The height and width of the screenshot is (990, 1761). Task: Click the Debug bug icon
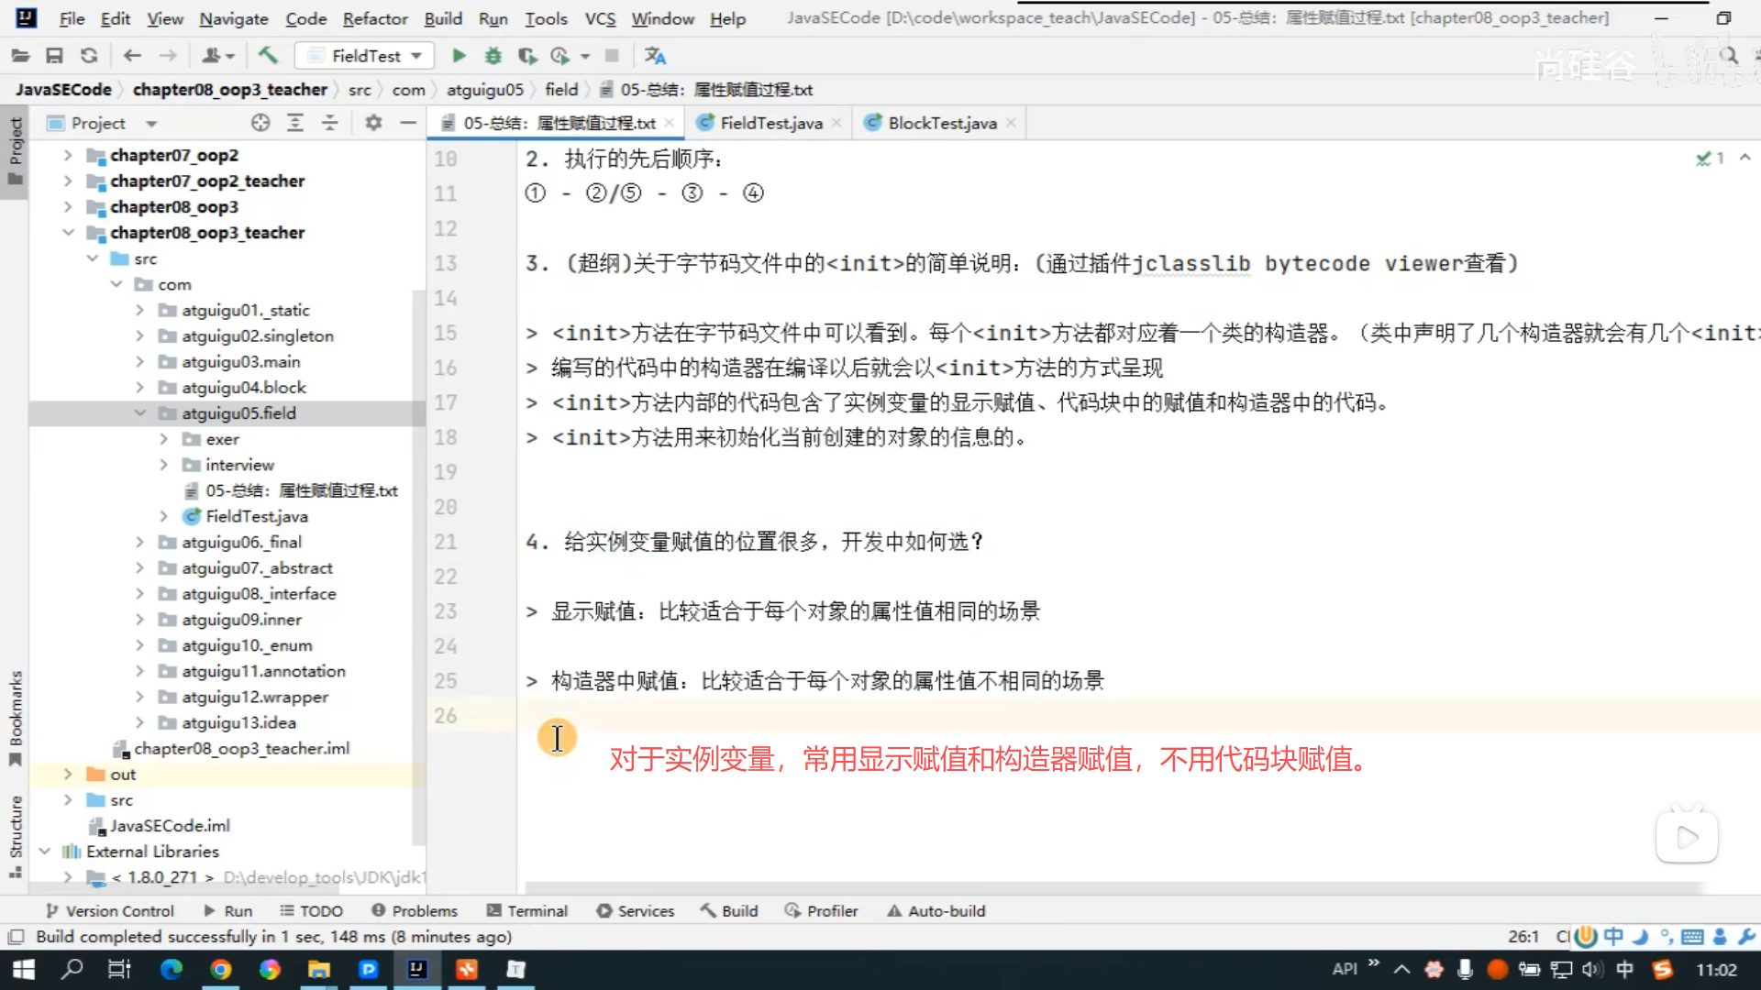493,56
